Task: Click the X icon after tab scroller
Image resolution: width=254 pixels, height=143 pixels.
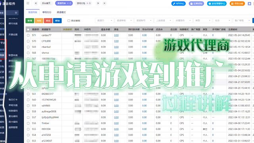Action: coord(104,3)
